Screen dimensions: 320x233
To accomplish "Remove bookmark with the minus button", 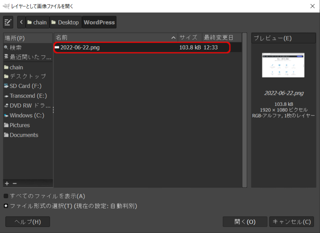I will pyautogui.click(x=15, y=183).
